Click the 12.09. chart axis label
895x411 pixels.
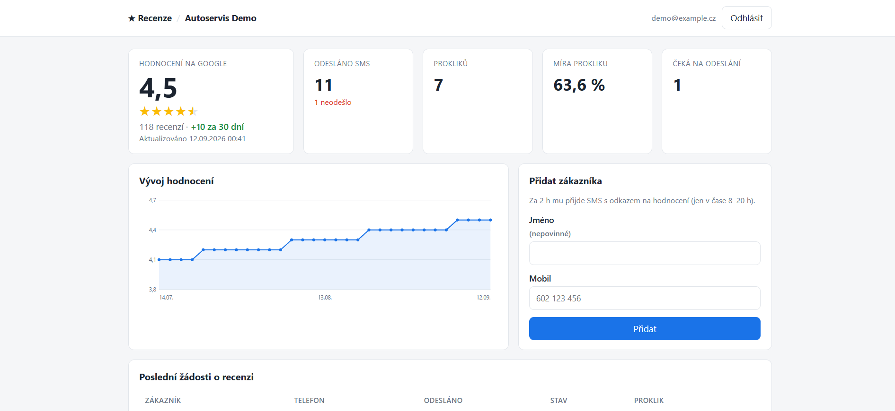pyautogui.click(x=483, y=298)
